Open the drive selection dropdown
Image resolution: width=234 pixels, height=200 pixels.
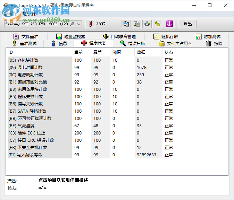coord(43,24)
